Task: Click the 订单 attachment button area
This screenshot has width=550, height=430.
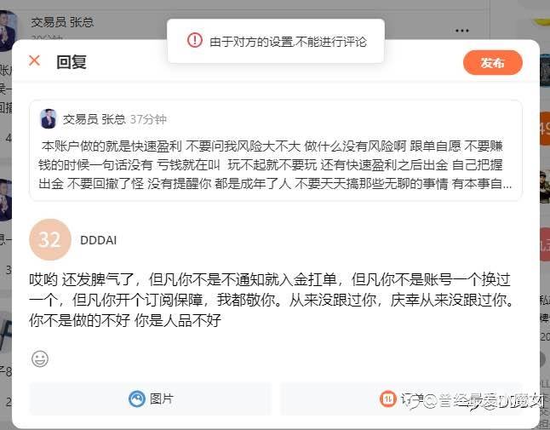Action: [x=401, y=398]
